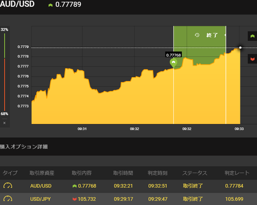Click settlement rate 0.77784
This screenshot has width=257, height=205.
click(234, 186)
